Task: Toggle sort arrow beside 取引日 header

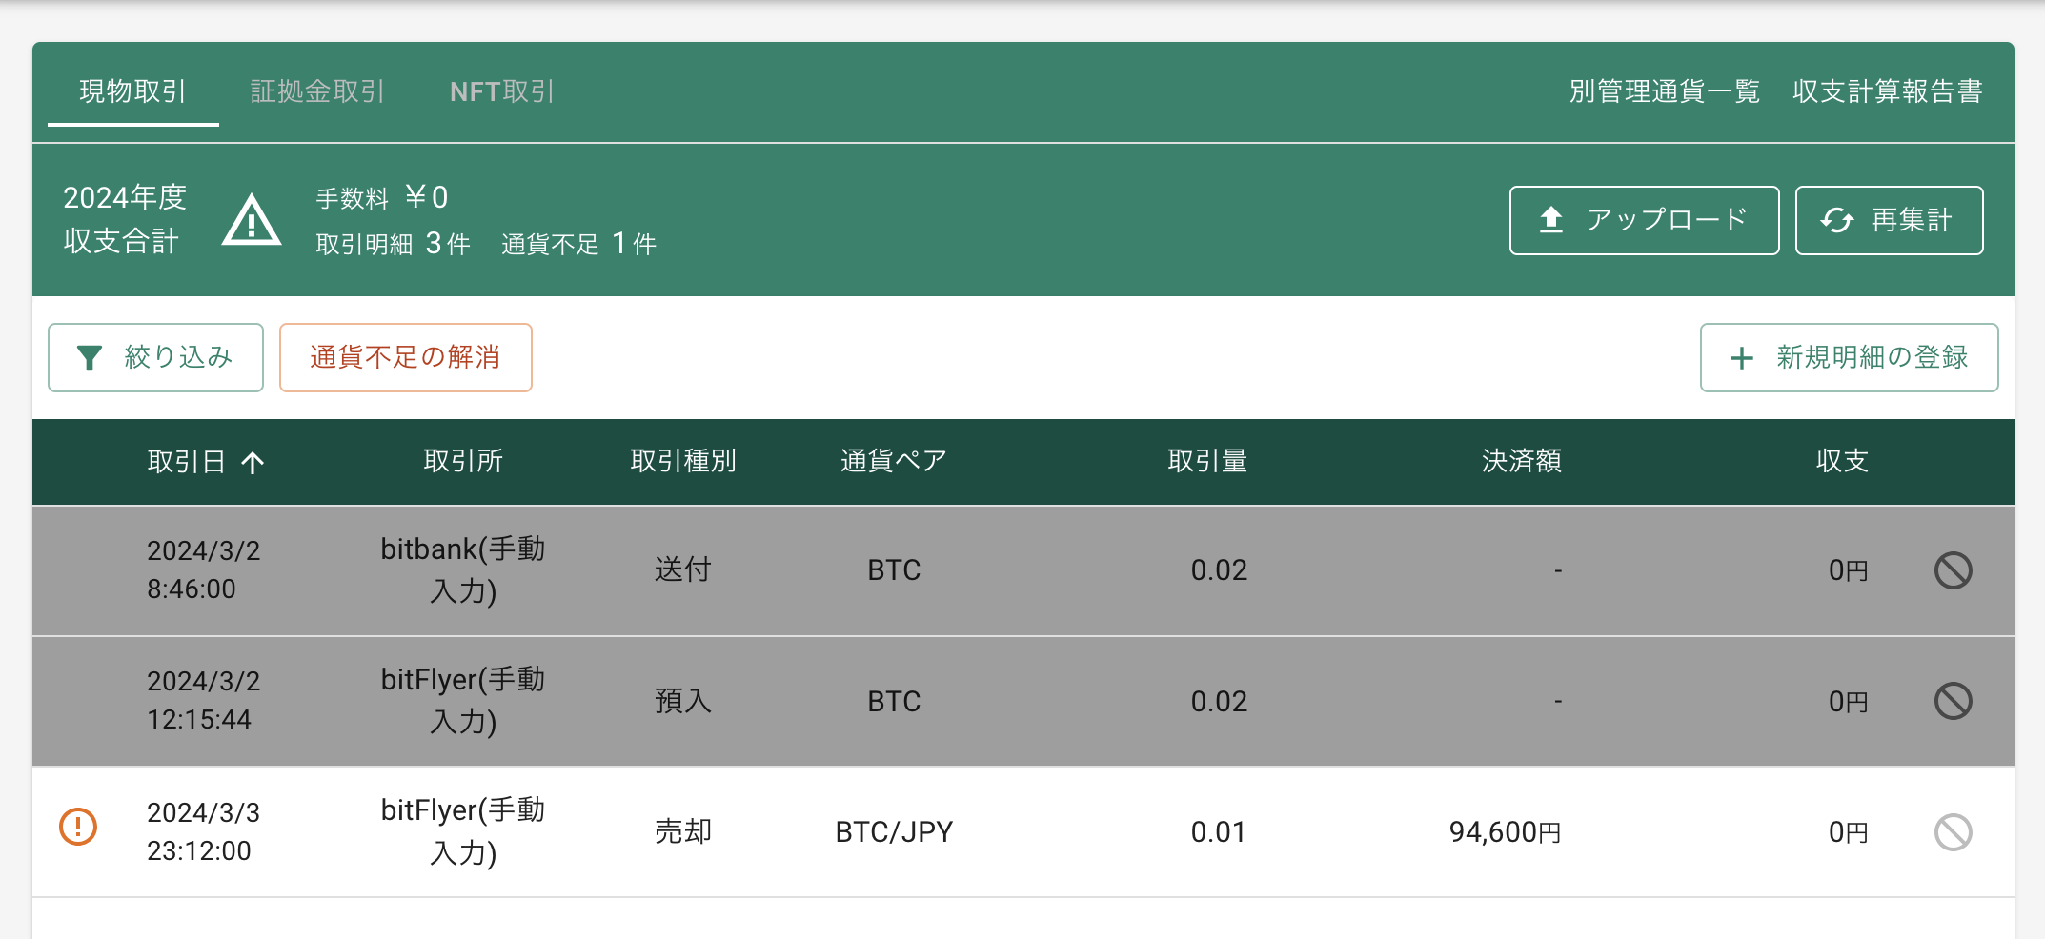Action: (253, 463)
